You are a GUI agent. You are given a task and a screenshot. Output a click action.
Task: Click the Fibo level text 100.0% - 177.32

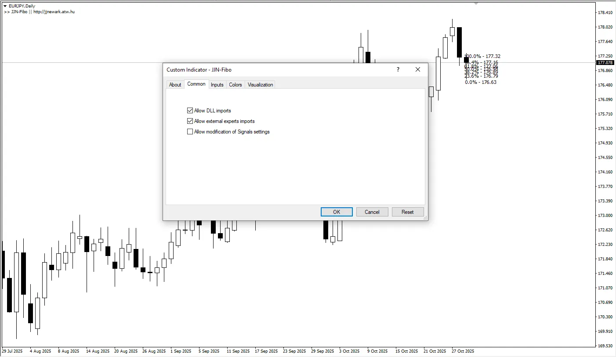(x=482, y=56)
